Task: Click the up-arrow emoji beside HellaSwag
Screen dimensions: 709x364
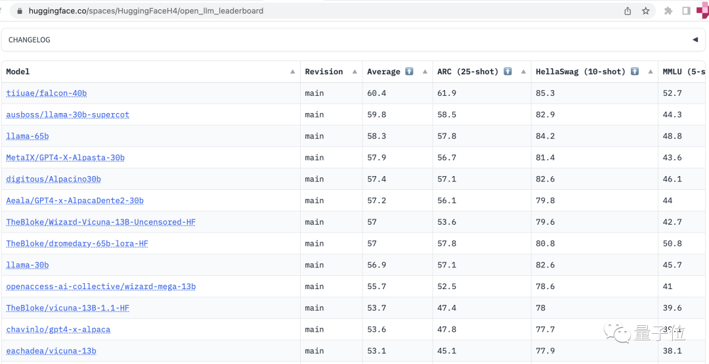Action: 634,71
